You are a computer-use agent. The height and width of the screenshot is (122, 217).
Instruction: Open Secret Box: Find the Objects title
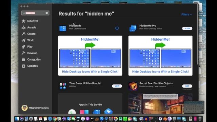pyautogui.click(x=156, y=83)
